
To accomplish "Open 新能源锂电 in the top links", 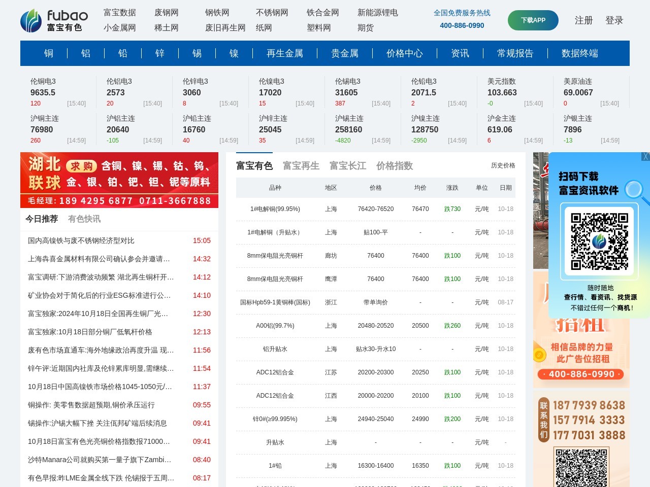I will point(377,13).
